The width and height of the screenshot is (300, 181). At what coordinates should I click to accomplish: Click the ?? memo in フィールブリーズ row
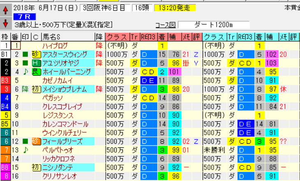[x=283, y=141]
